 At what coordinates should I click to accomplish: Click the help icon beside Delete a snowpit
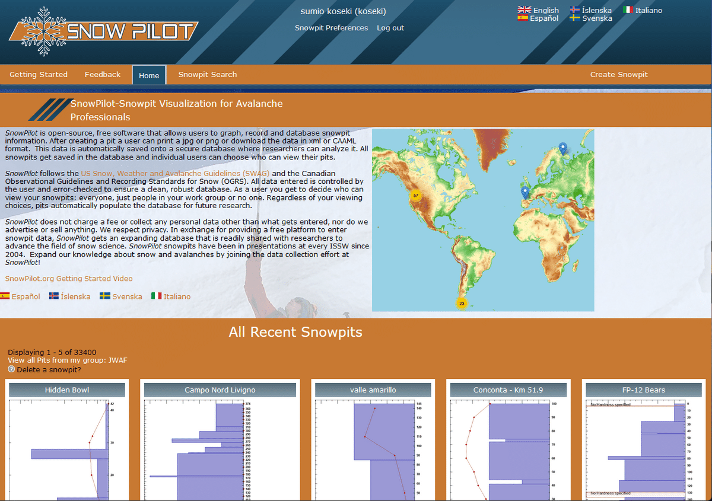click(x=11, y=369)
